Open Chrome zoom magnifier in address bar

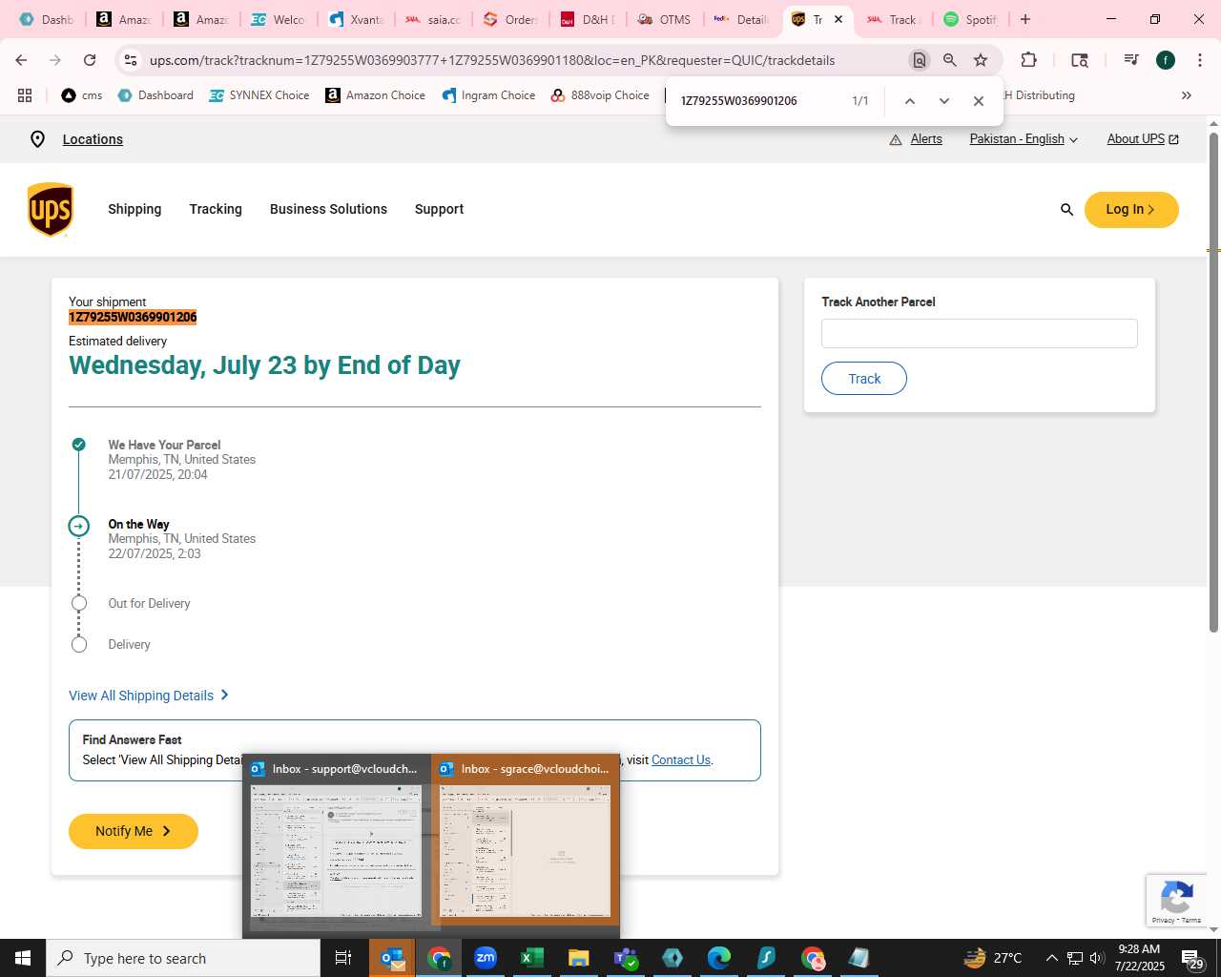pyautogui.click(x=949, y=60)
